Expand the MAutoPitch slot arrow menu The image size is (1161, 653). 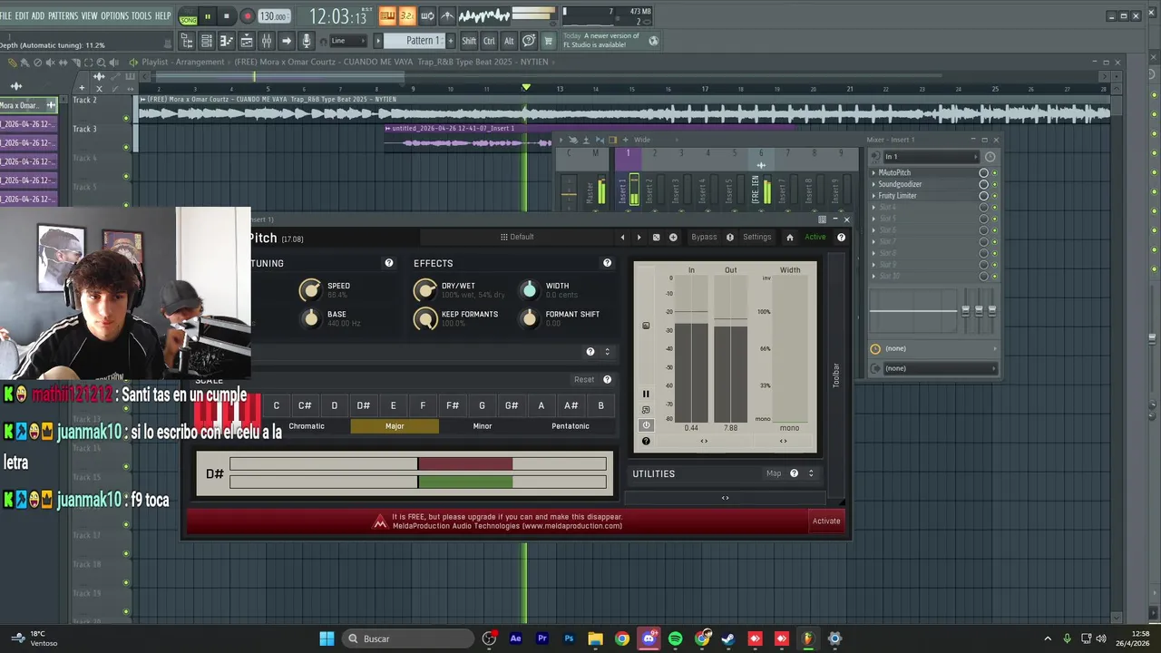(874, 172)
